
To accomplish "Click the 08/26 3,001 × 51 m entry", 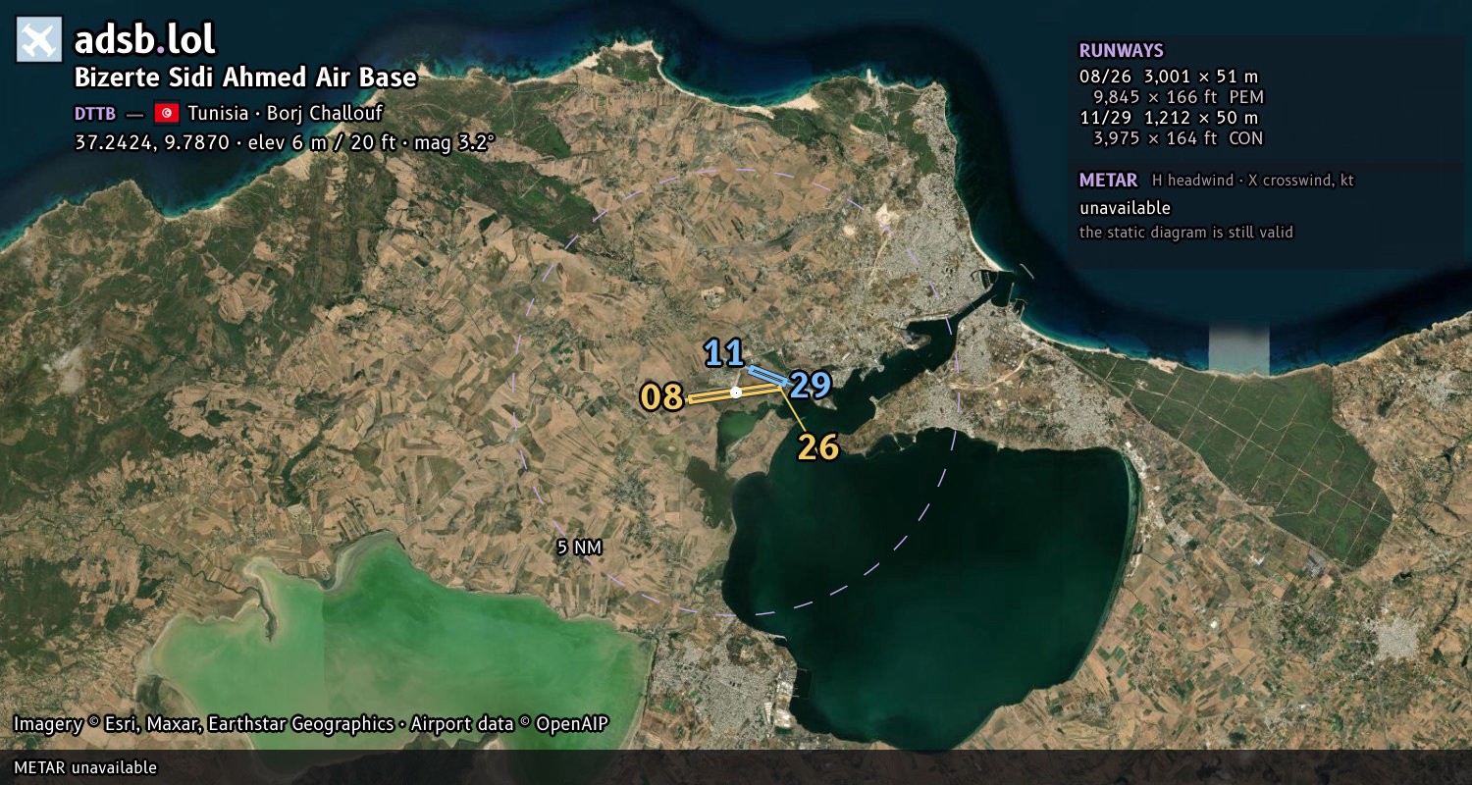I will click(1169, 76).
